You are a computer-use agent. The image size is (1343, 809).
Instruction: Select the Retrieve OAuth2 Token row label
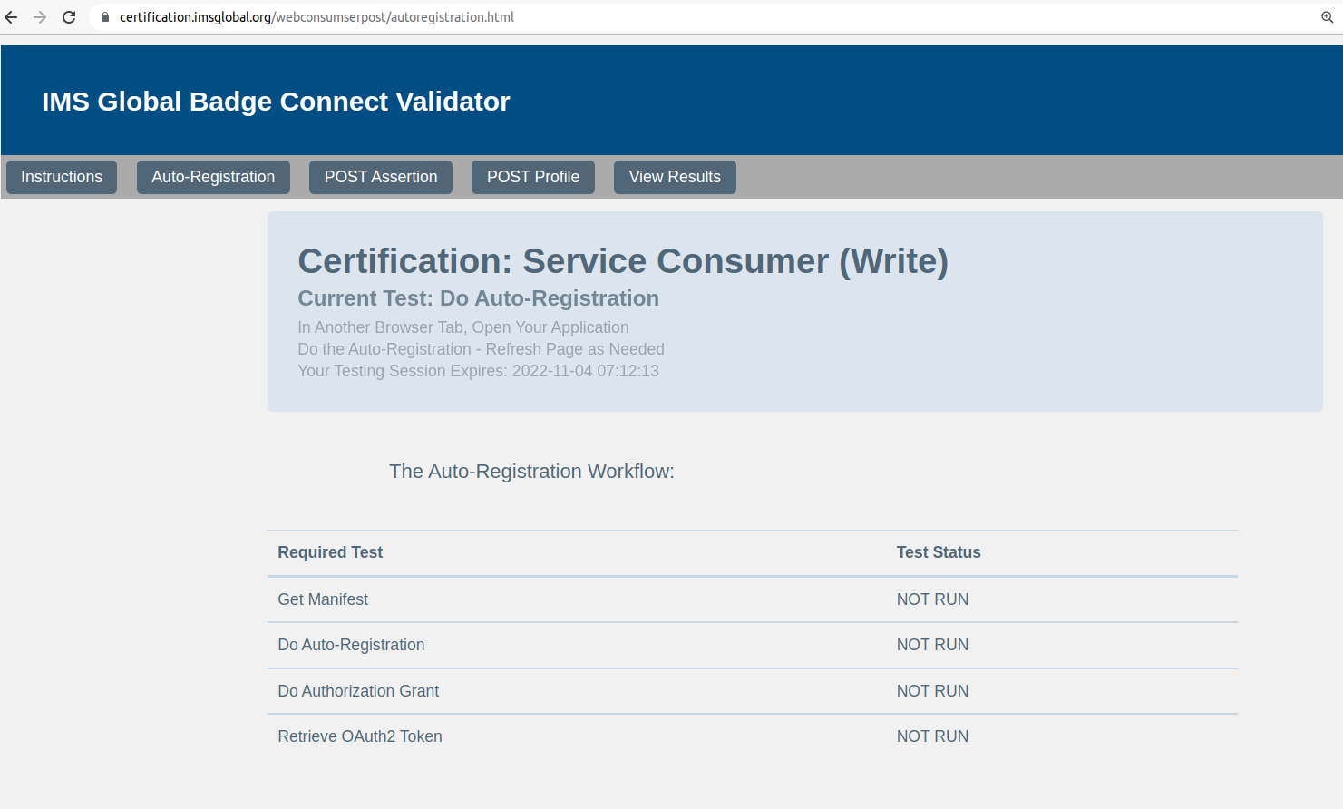click(x=360, y=736)
